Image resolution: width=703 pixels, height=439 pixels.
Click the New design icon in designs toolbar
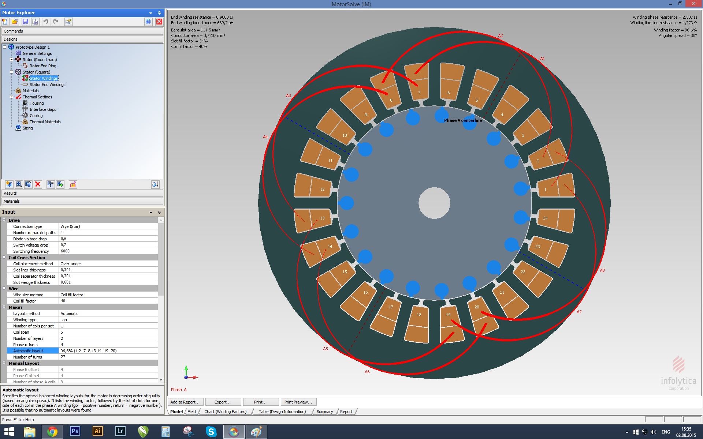tap(9, 184)
